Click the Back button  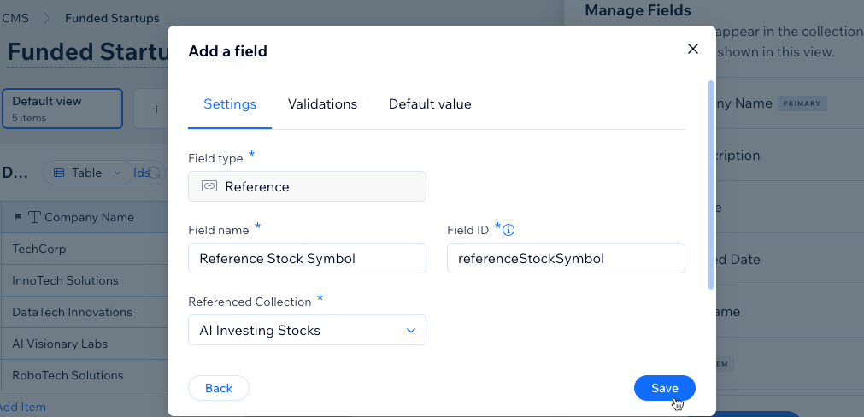coord(219,388)
